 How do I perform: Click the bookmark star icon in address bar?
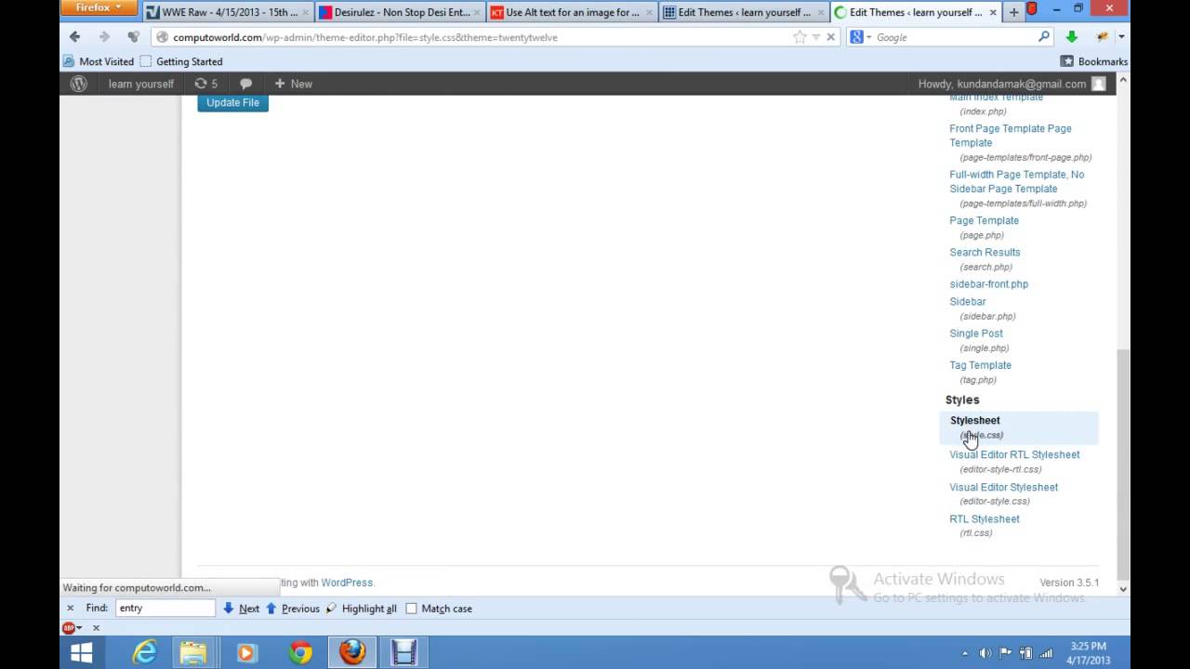coord(800,37)
